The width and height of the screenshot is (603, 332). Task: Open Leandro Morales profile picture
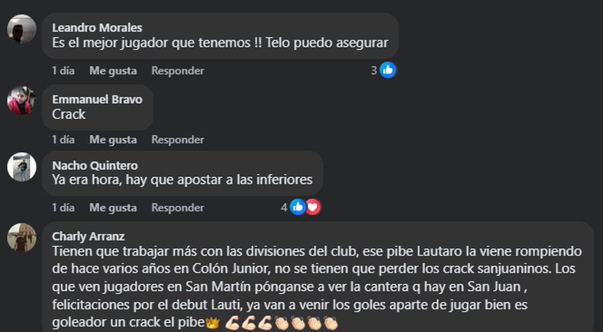[22, 29]
